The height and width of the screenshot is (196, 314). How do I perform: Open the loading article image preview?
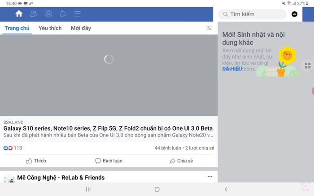[109, 75]
